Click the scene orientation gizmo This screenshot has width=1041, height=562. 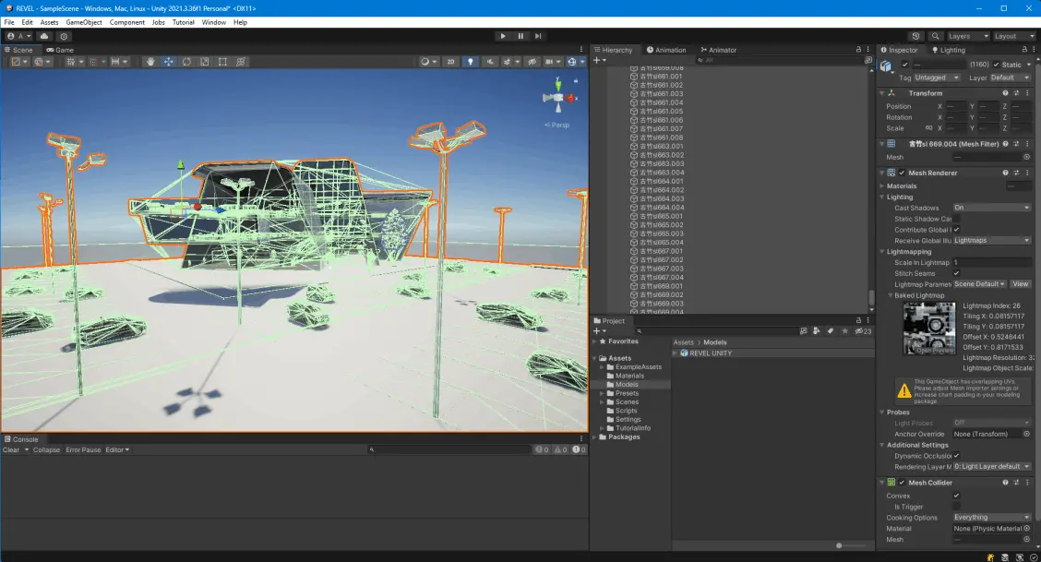557,97
